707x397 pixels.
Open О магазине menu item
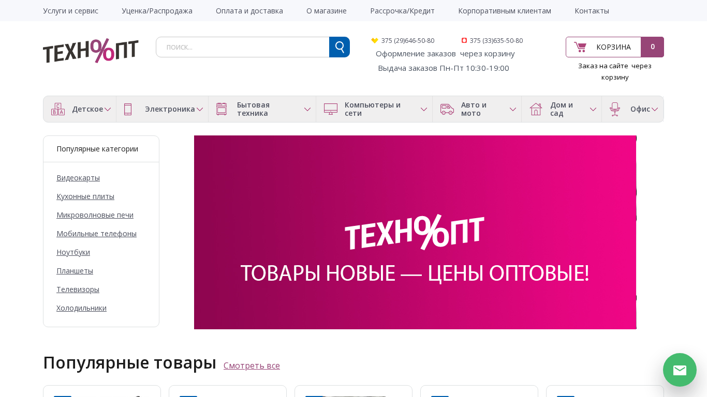pyautogui.click(x=327, y=10)
